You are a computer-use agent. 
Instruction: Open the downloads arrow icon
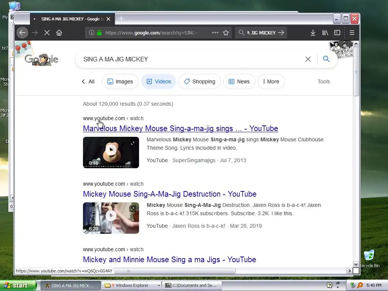(x=313, y=33)
